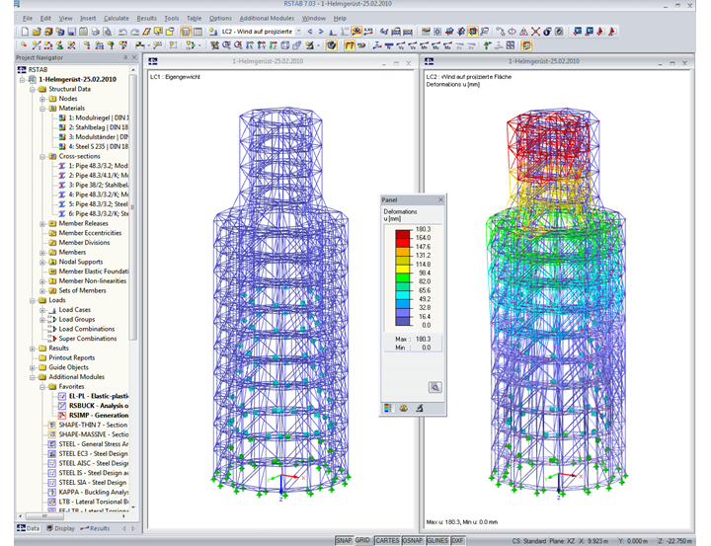Toggle the highlighted color panel button in second toolbar
Screen dimensions: 711x546
tap(526, 45)
